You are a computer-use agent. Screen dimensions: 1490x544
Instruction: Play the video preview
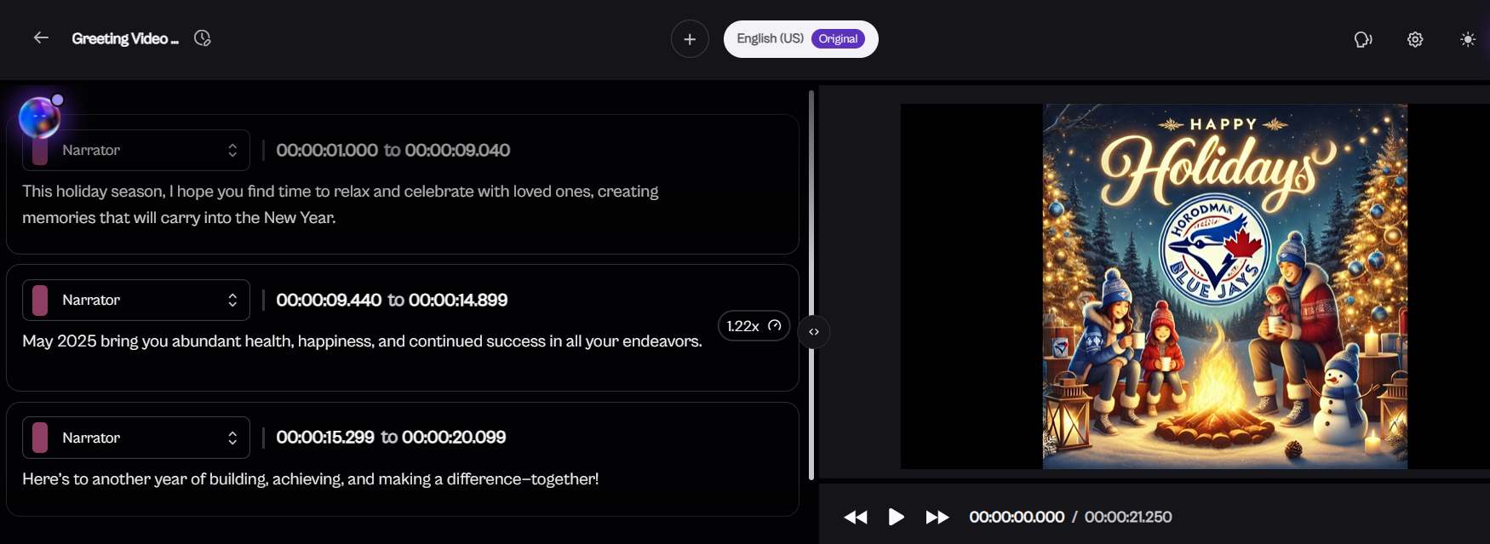point(896,517)
